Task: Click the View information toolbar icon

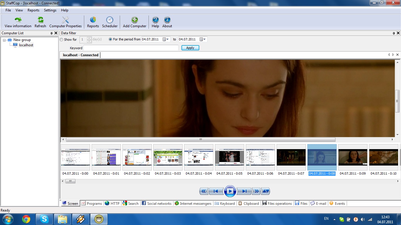Action: [x=18, y=22]
